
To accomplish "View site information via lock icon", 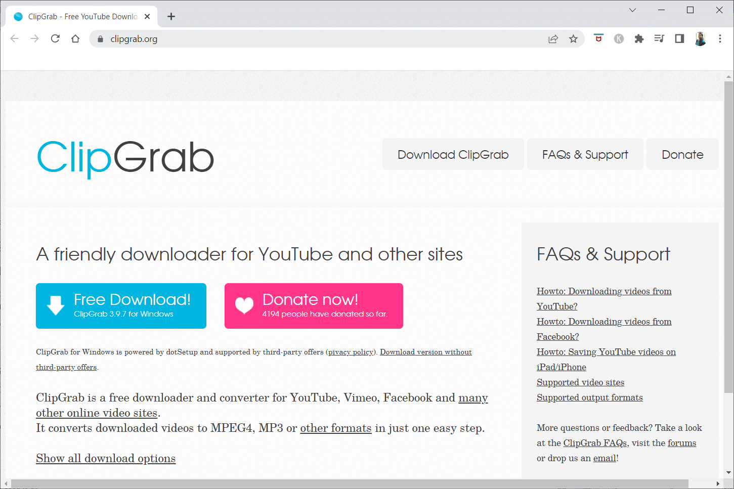I will tap(100, 39).
